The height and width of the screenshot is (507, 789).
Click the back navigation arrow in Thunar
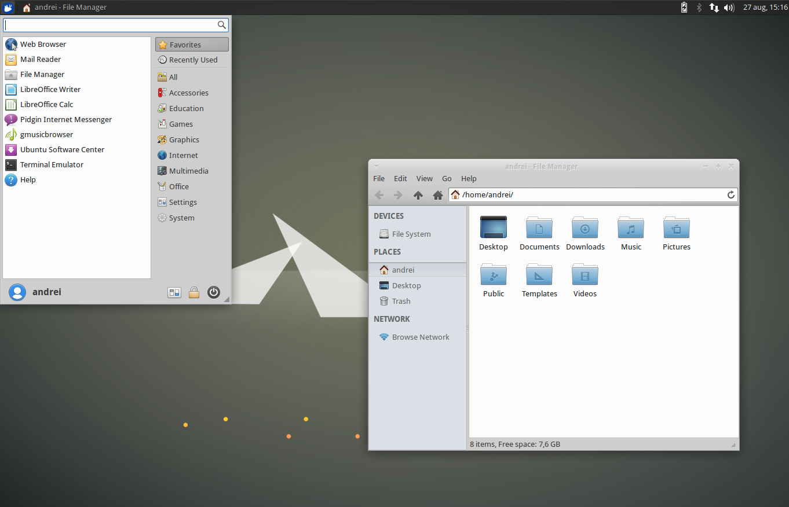[379, 195]
